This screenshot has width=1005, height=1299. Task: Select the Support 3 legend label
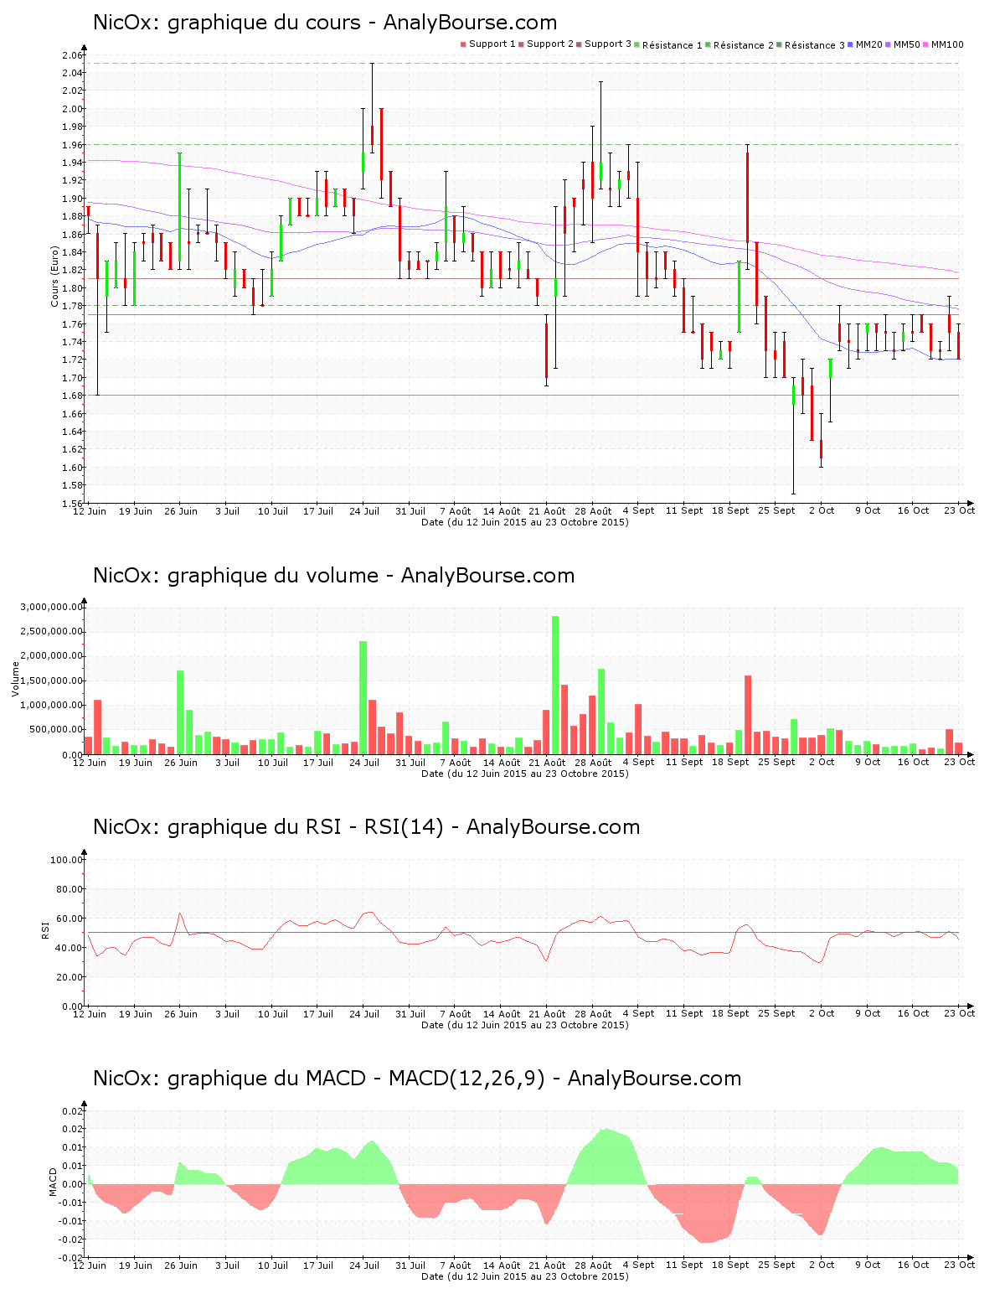pyautogui.click(x=608, y=44)
